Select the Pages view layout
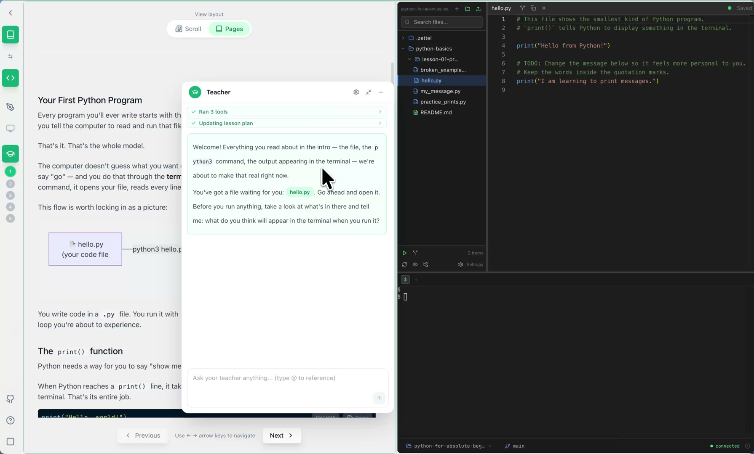The width and height of the screenshot is (754, 454). (x=230, y=29)
